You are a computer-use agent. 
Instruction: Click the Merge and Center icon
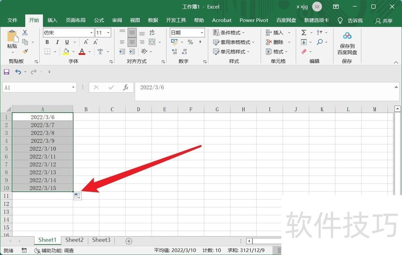coord(152,42)
